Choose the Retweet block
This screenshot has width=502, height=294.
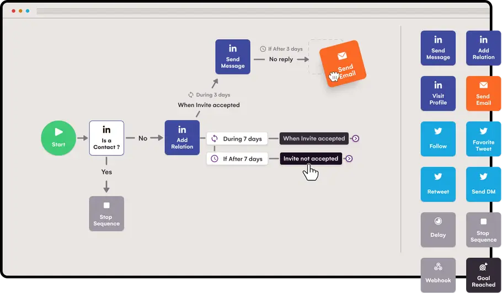[438, 184]
